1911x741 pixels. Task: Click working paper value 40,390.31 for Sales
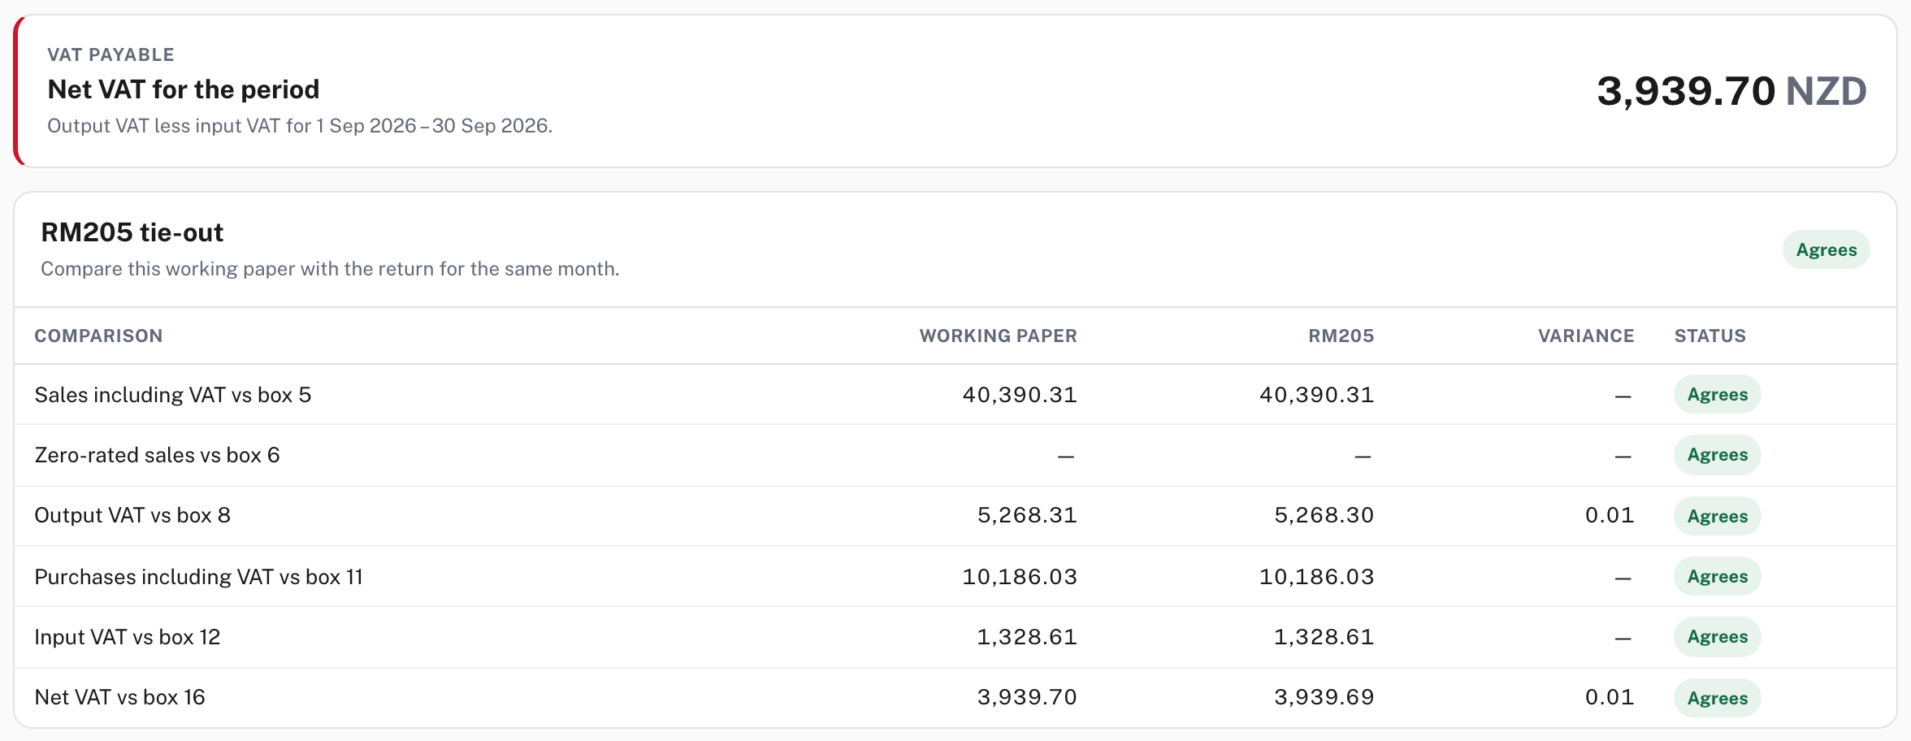(1020, 395)
